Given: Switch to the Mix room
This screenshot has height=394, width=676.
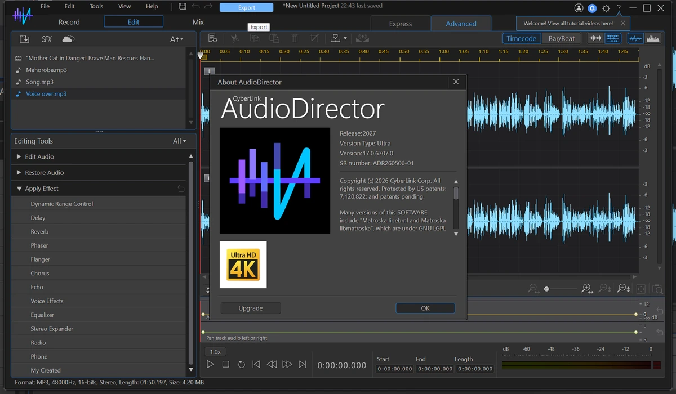Looking at the screenshot, I should pyautogui.click(x=198, y=22).
